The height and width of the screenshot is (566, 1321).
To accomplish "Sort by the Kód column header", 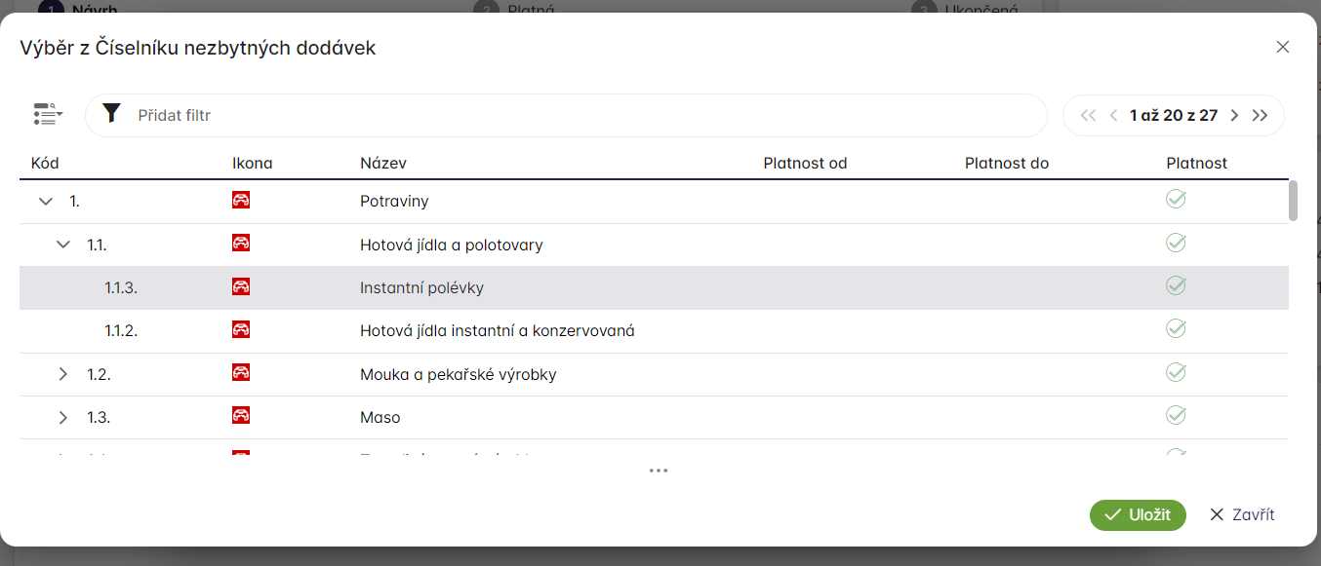I will (45, 163).
